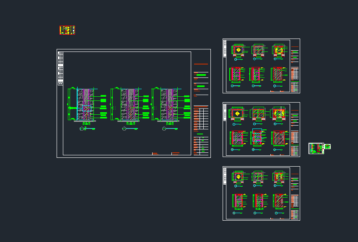Screen dimensions: 358x242
Task: Select bottom-middle elevation in bottom-right sheet
Action: coord(258,201)
